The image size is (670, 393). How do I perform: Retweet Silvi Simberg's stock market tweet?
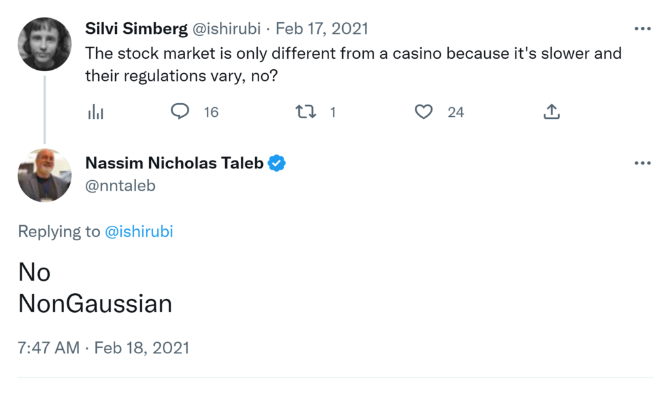306,112
